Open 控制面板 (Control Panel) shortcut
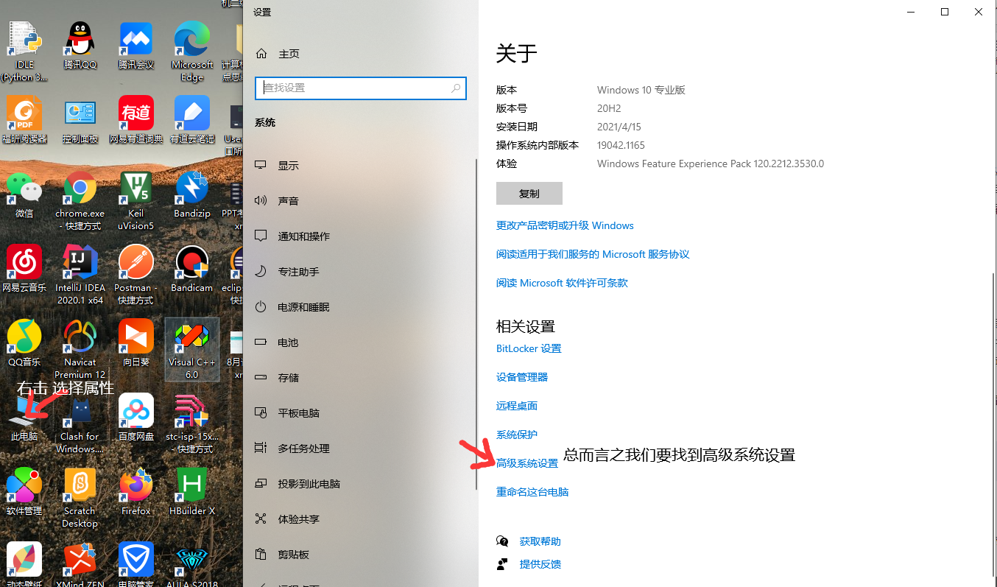Image resolution: width=997 pixels, height=587 pixels. 80,112
